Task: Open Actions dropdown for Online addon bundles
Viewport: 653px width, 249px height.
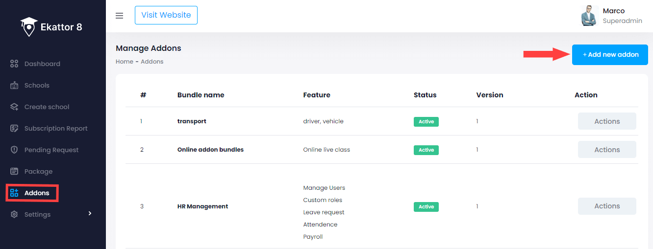Action: click(x=607, y=150)
